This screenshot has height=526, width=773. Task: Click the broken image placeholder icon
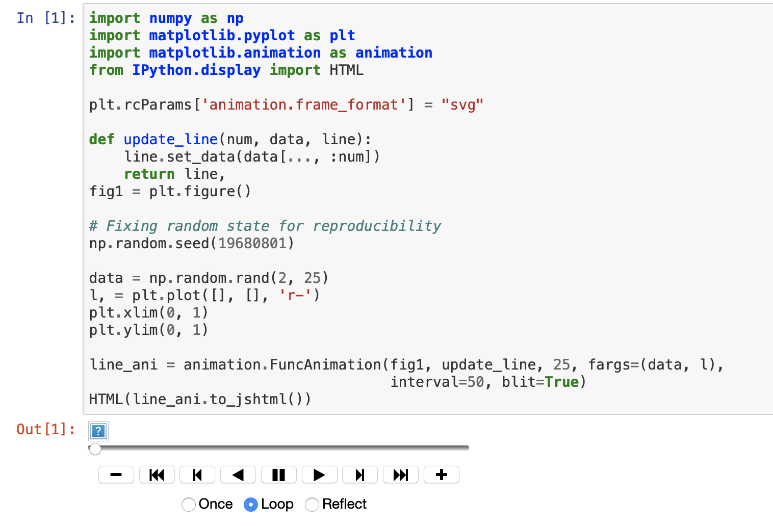[x=98, y=431]
